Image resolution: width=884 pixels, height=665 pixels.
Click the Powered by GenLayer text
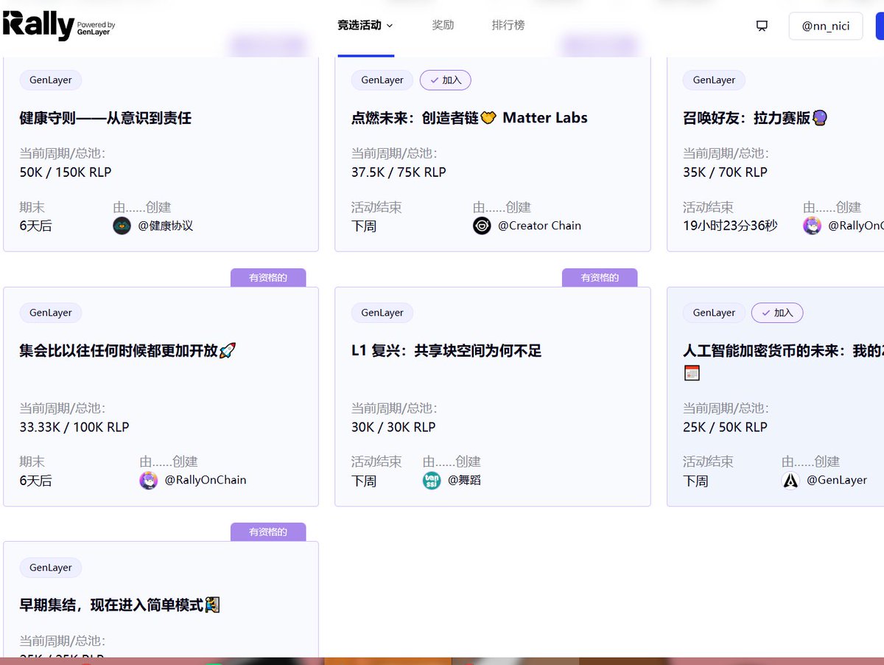coord(97,29)
